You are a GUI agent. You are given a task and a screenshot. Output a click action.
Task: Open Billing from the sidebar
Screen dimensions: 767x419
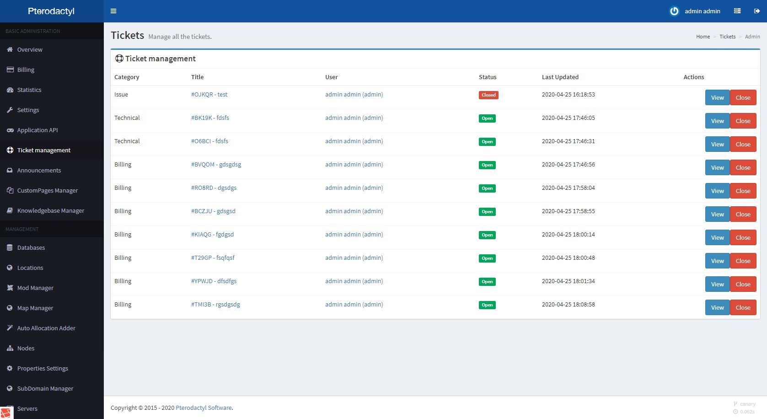(x=26, y=70)
